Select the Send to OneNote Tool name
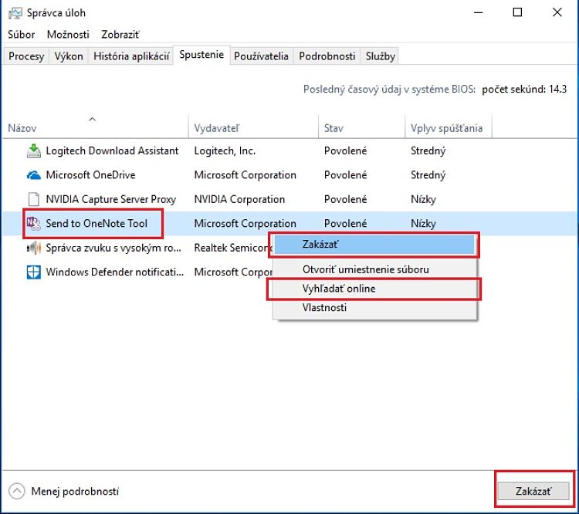The width and height of the screenshot is (579, 514). click(96, 223)
